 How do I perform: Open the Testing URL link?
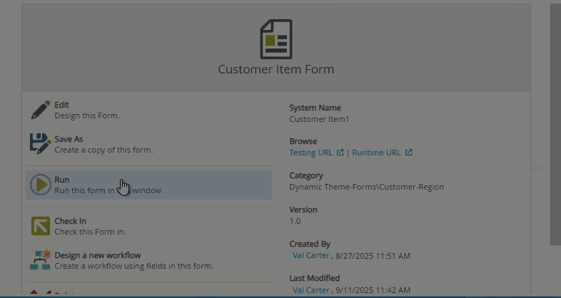(312, 153)
